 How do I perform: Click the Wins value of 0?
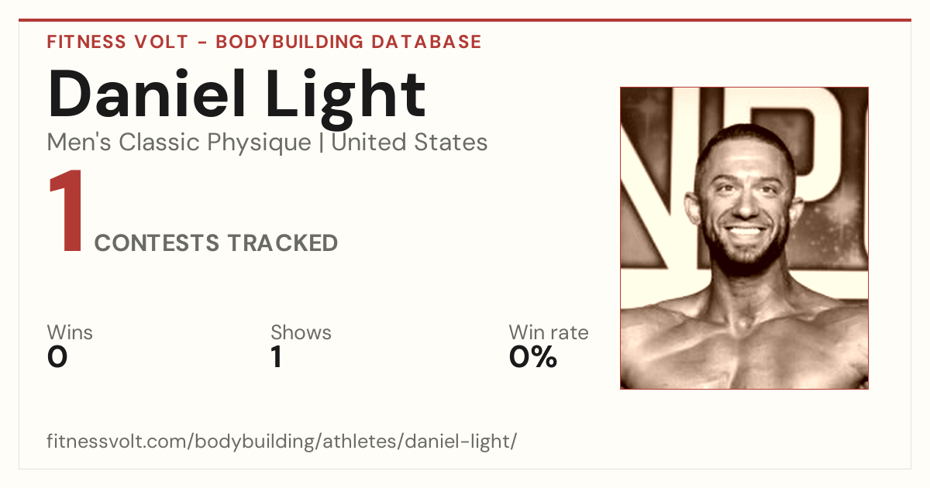pos(57,357)
